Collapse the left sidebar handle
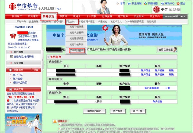This screenshot has height=133, width=193. point(43,60)
